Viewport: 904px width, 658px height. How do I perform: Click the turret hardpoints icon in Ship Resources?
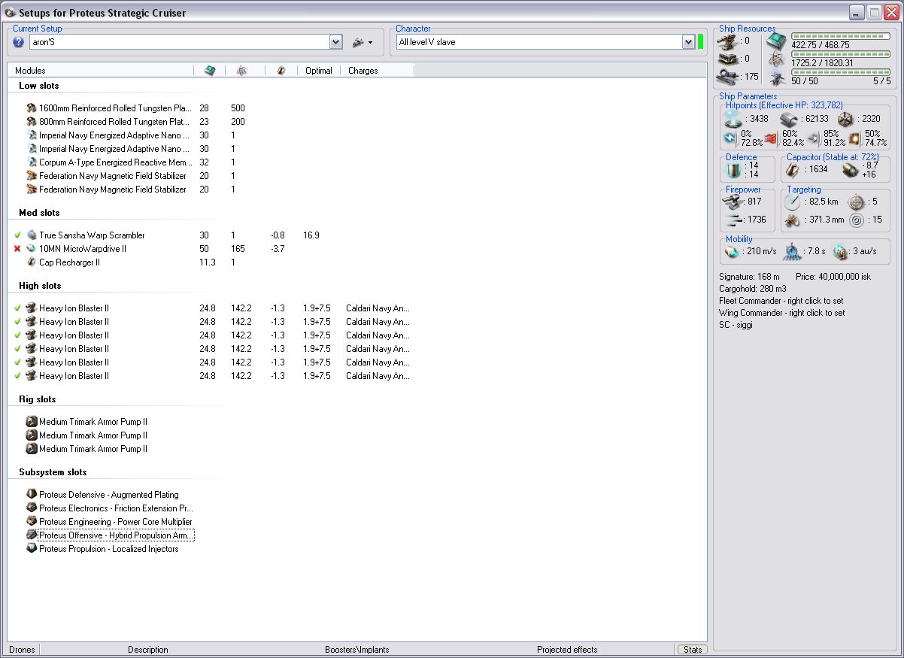click(x=727, y=41)
